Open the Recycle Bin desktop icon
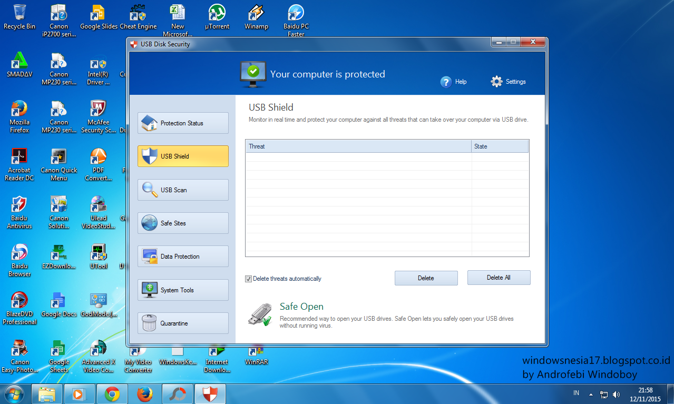This screenshot has width=674, height=404. (x=19, y=17)
